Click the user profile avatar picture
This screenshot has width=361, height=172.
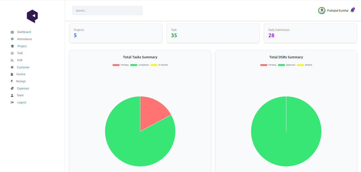[322, 11]
